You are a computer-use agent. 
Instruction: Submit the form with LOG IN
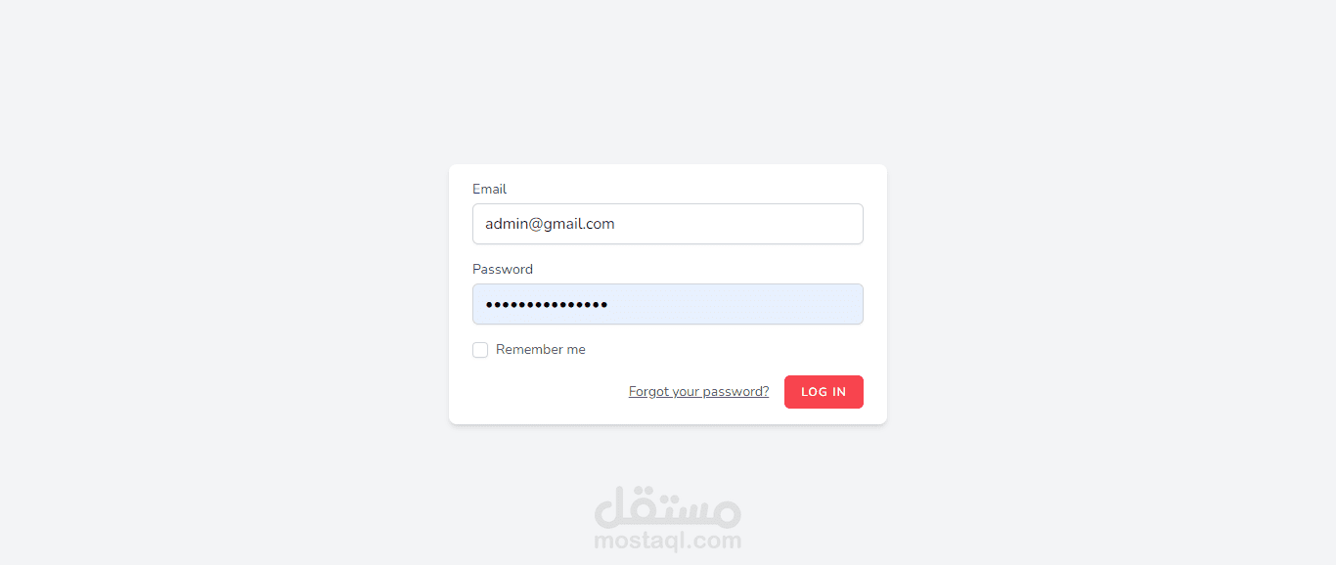[824, 392]
